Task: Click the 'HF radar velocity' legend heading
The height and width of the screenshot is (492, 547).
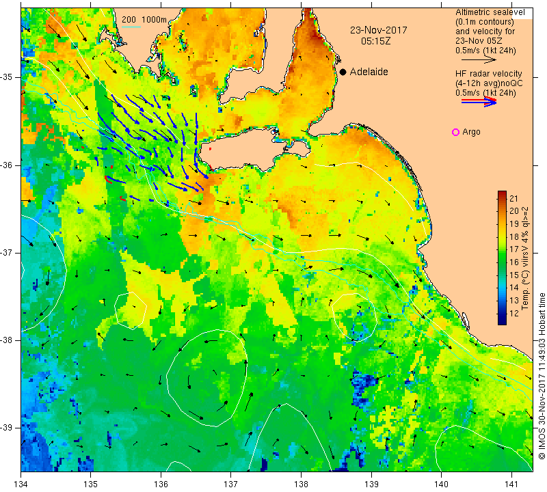Action: (488, 74)
